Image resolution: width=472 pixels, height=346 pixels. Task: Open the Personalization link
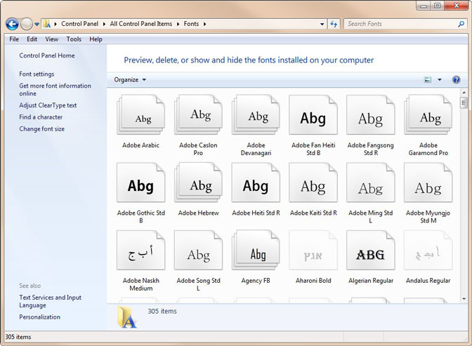(x=40, y=317)
